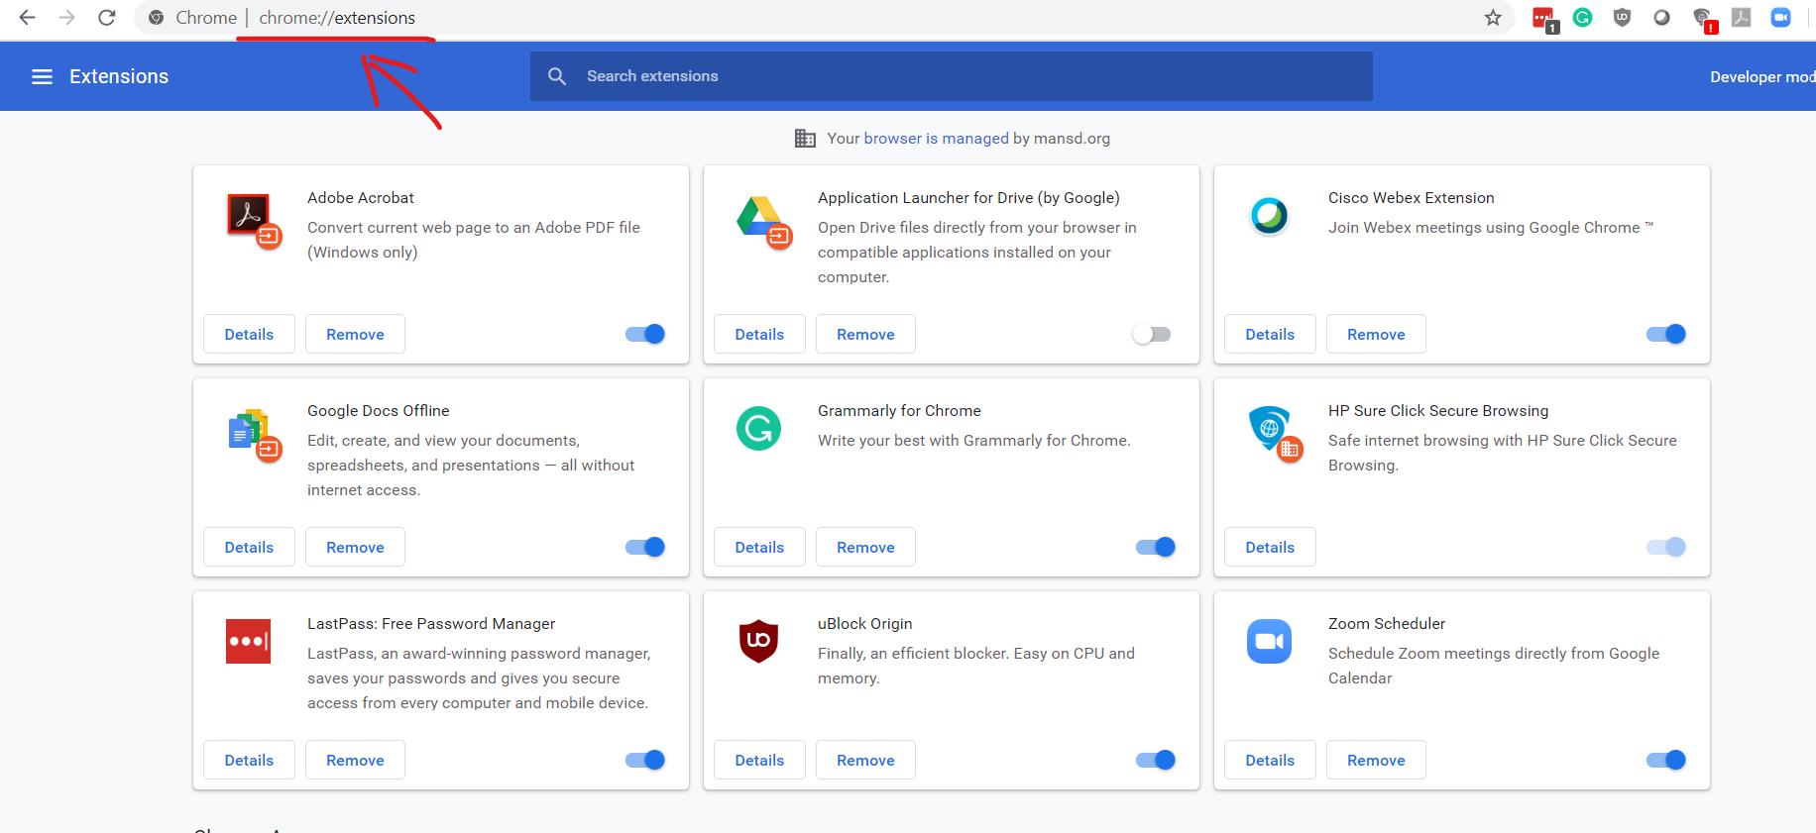1816x833 pixels.
Task: Click the 'Google Docs Offline' name text
Action: tap(379, 411)
